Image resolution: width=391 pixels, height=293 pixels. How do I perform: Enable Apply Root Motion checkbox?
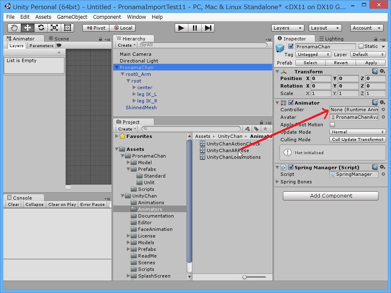(x=332, y=125)
